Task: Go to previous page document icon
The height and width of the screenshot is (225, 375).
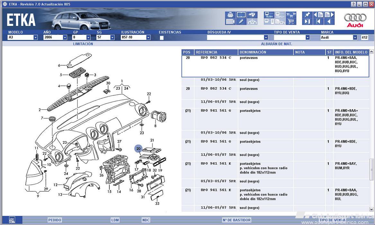Action: pyautogui.click(x=318, y=15)
